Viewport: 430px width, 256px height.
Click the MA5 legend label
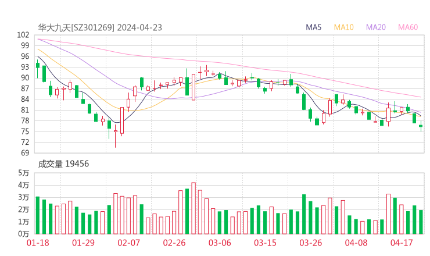pos(313,27)
